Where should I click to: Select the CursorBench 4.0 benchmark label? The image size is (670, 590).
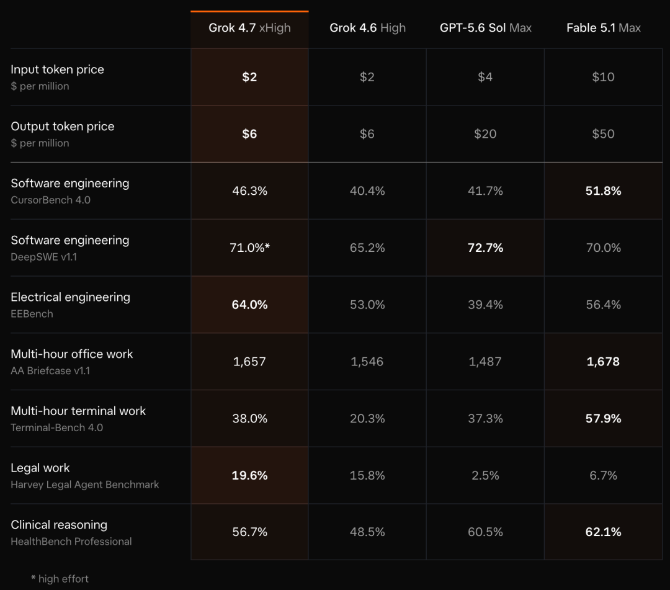50,200
